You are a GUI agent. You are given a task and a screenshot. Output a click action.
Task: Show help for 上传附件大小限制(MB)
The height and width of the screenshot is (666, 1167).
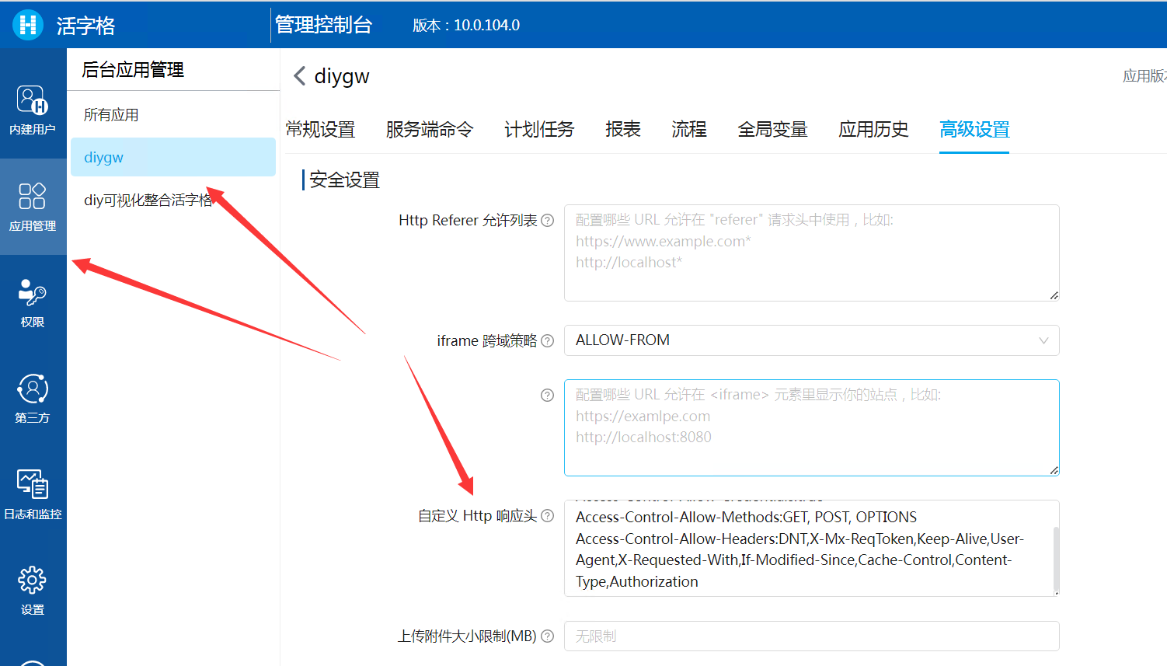547,636
